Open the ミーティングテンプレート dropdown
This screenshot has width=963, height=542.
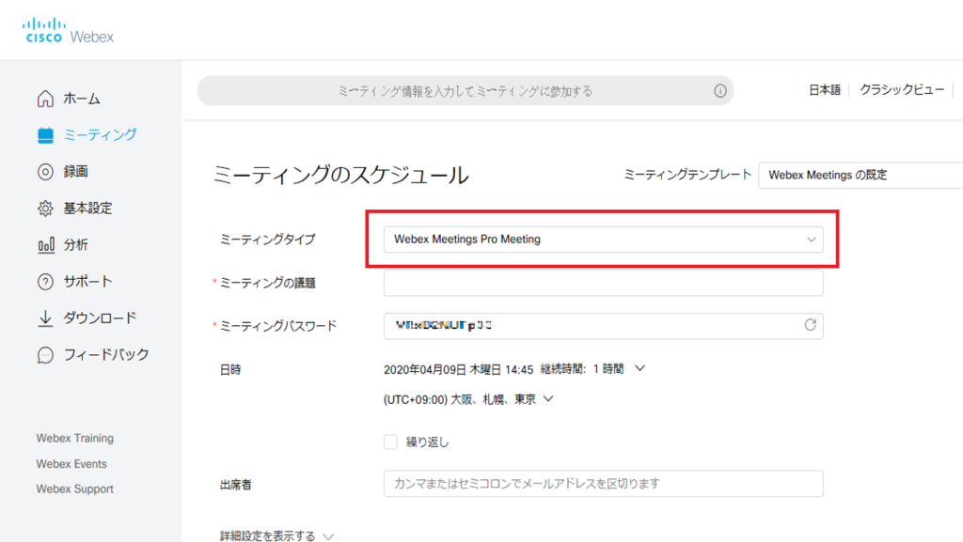click(861, 176)
